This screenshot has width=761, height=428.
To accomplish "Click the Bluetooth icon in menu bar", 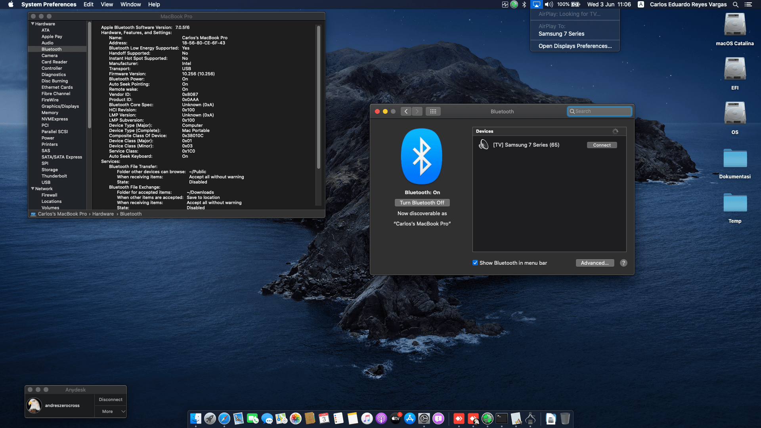I will click(x=524, y=4).
